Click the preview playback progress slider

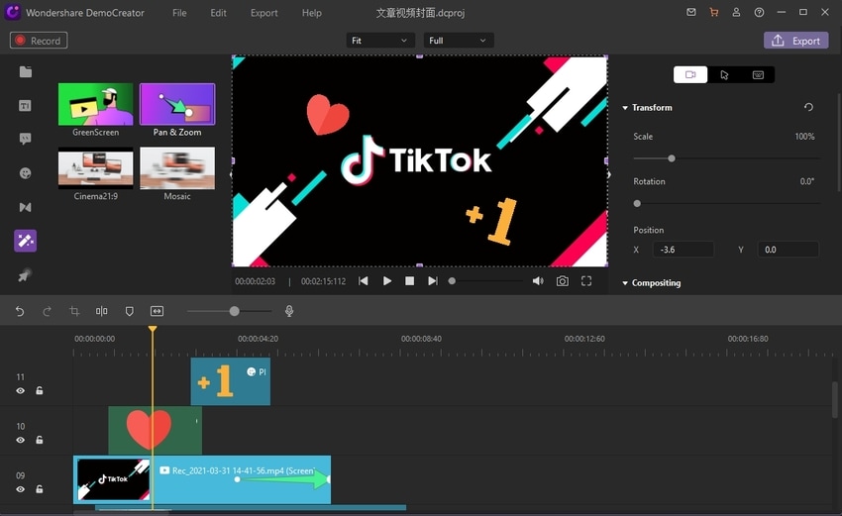pyautogui.click(x=486, y=281)
